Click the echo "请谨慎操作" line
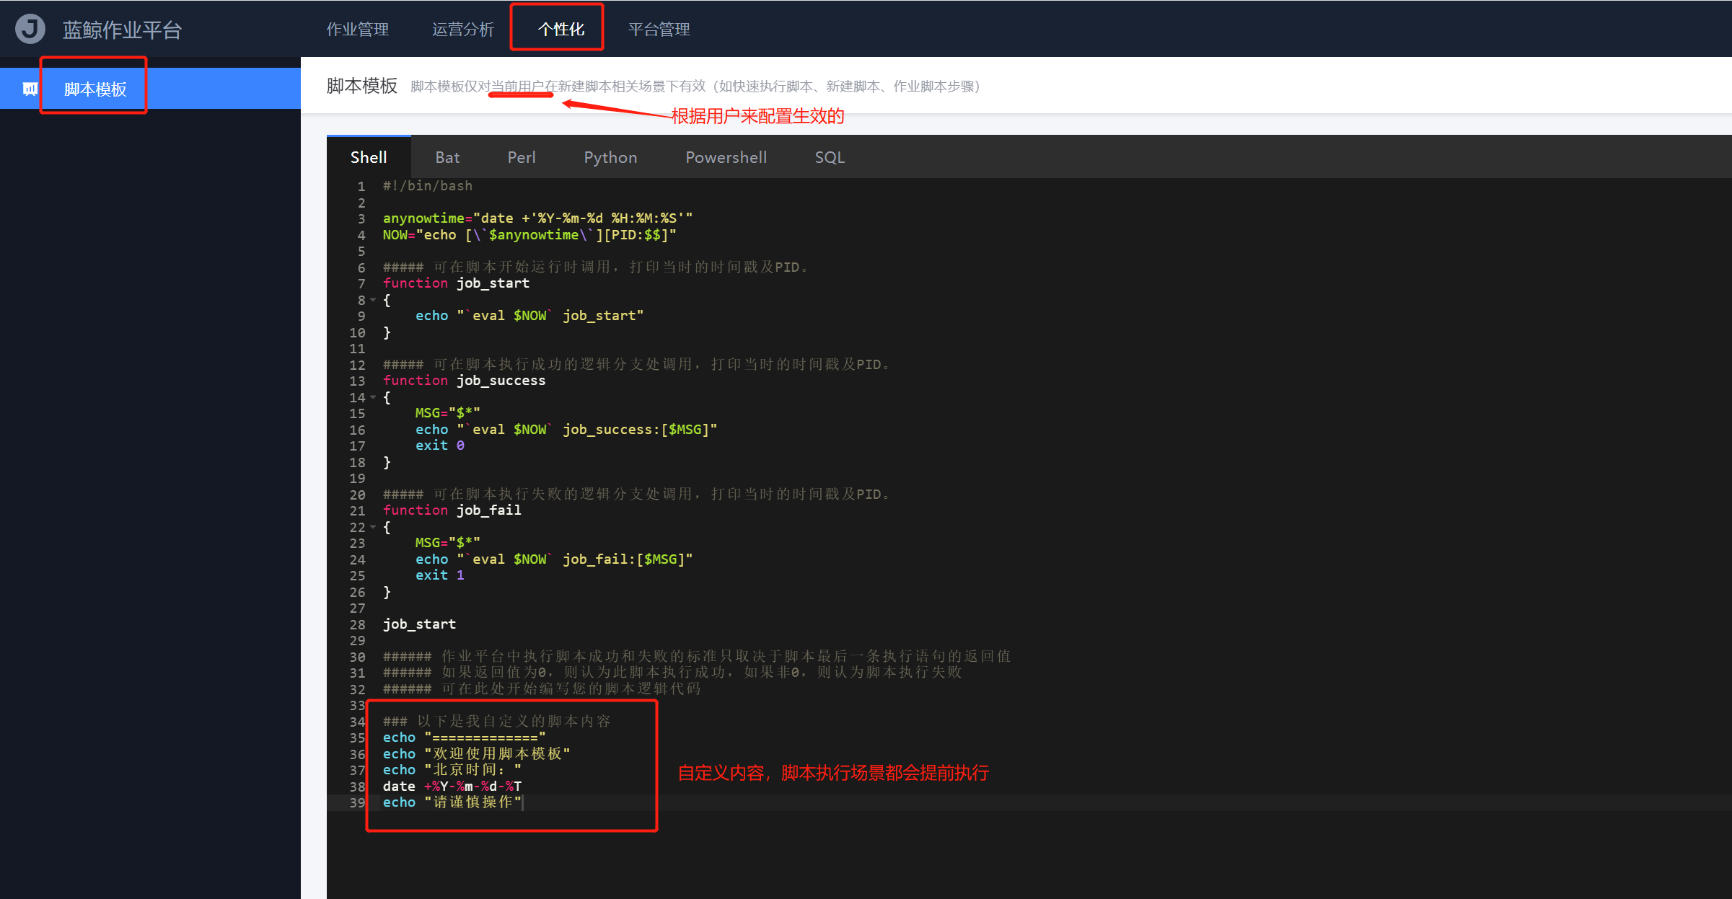 point(452,802)
